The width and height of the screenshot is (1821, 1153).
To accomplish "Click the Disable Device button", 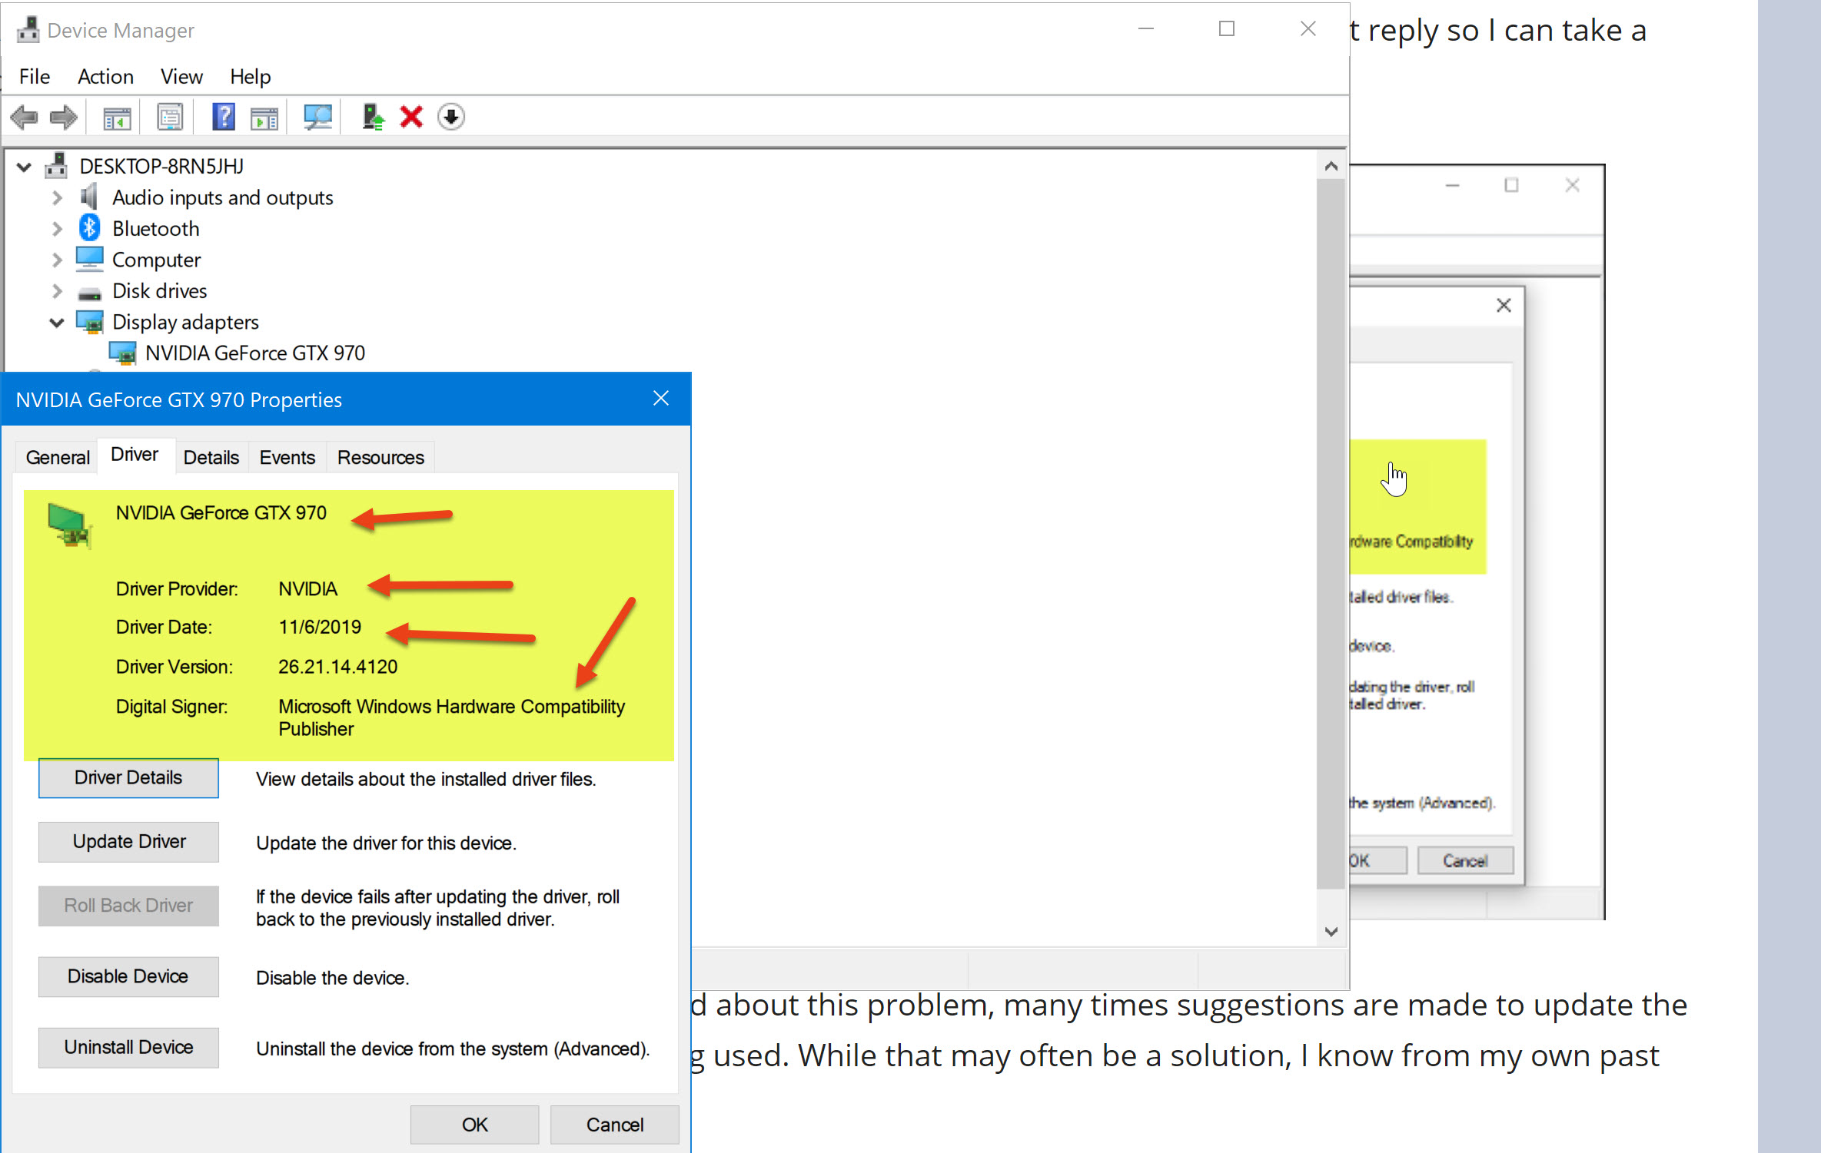I will (x=128, y=976).
